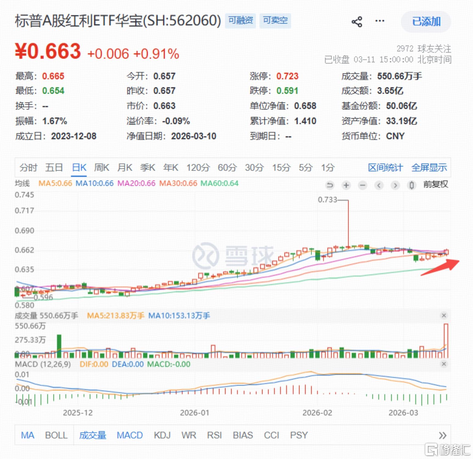The image size is (473, 459).
Task: Click the 0.733 high price marker
Action: coord(327,199)
